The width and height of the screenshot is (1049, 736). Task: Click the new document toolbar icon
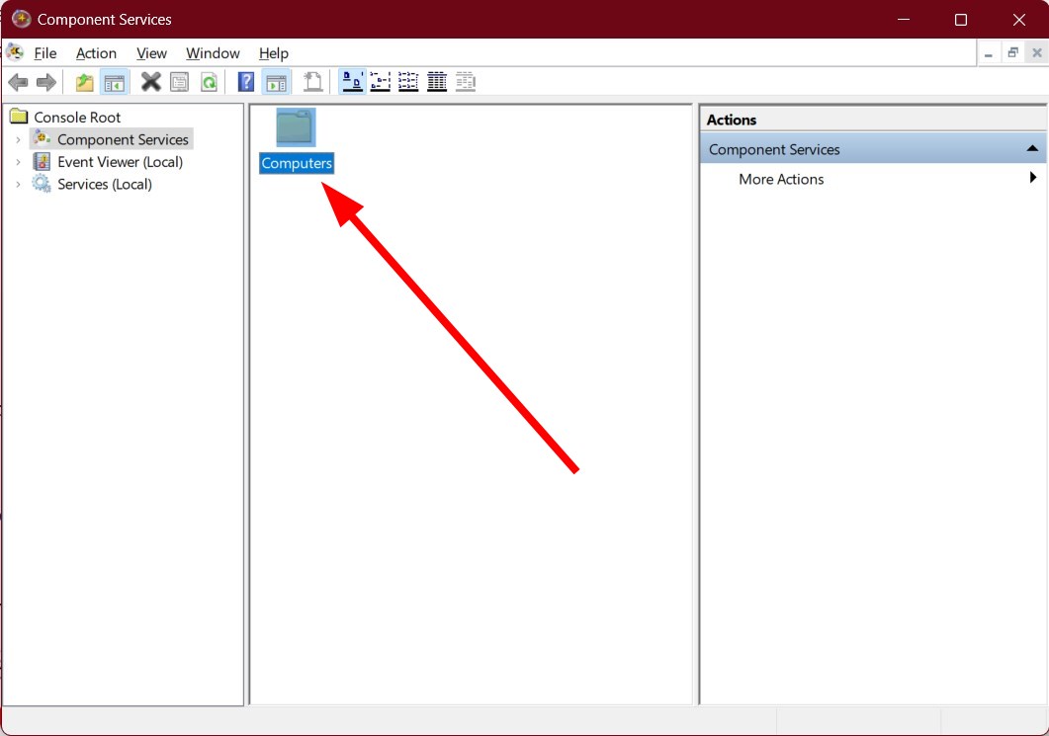click(312, 82)
